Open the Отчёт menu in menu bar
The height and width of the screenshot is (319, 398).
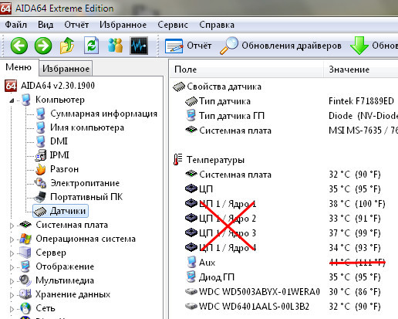click(x=76, y=25)
